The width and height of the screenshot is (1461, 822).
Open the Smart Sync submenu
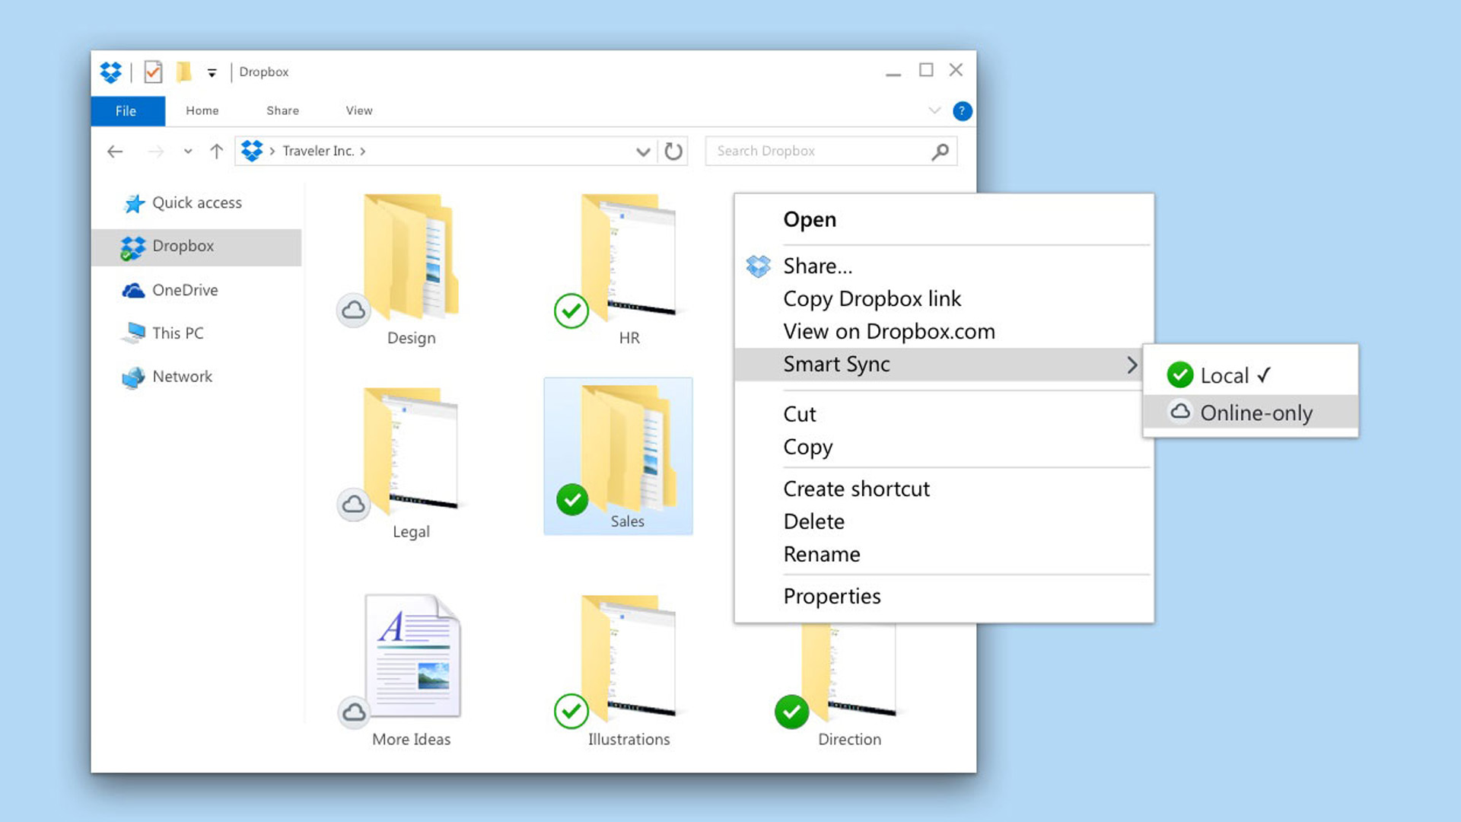pos(944,365)
